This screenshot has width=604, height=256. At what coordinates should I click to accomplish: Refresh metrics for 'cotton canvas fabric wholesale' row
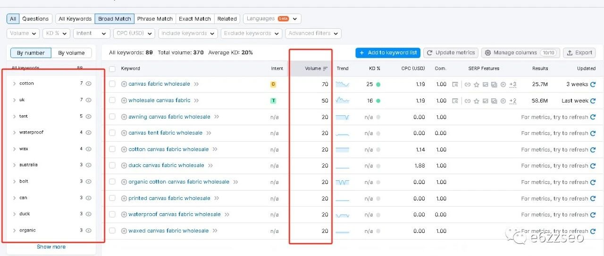(593, 150)
